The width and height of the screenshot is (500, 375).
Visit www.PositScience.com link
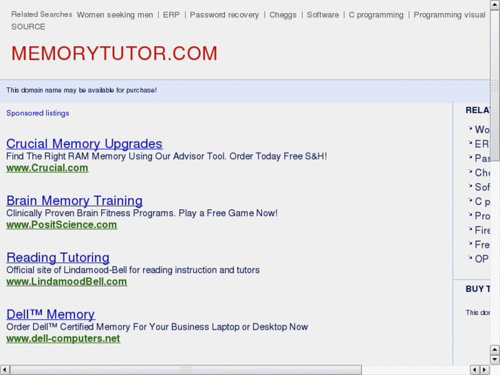tap(61, 225)
